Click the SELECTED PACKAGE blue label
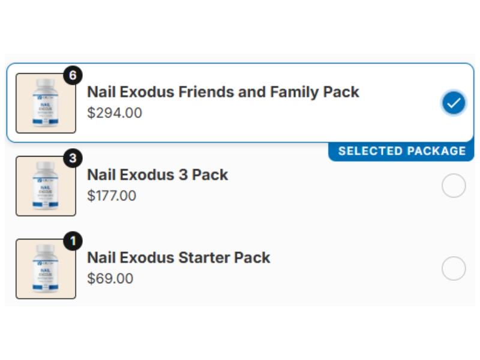 pos(401,151)
